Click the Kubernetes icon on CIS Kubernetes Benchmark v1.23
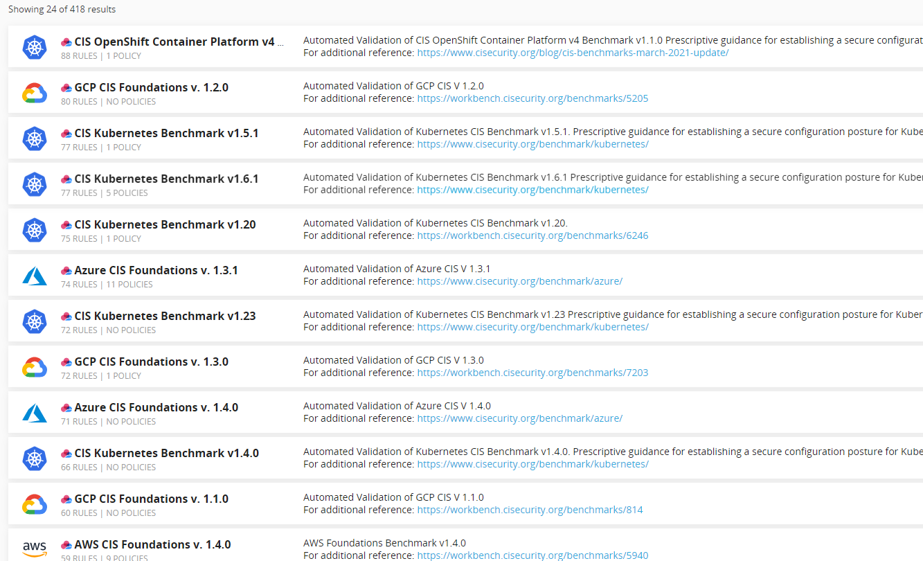This screenshot has height=561, width=923. (35, 321)
